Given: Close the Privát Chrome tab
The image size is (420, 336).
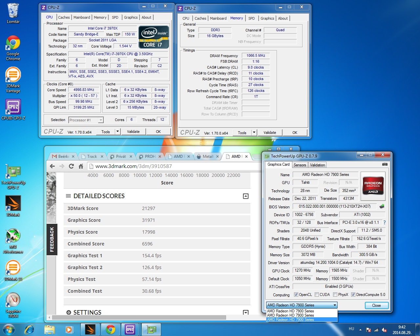Looking at the screenshot, I should [131, 157].
